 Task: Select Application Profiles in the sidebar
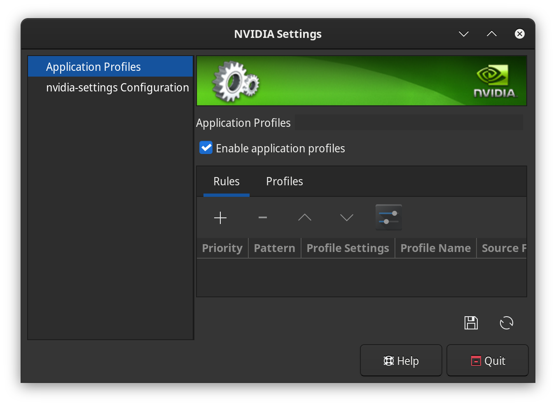coord(93,67)
